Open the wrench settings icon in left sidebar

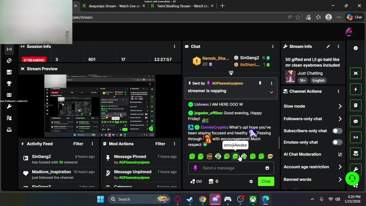coord(9,106)
